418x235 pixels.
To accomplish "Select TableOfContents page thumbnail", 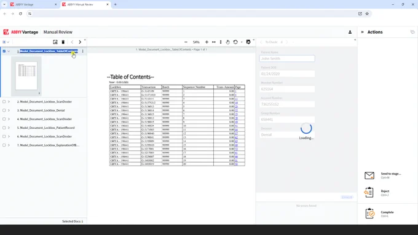I will 26,76.
